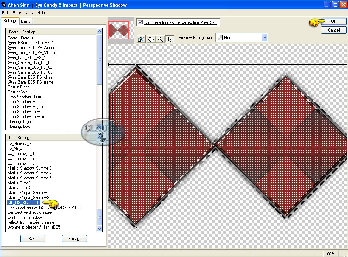Select Lz_Rhianwyn_1 user setting
The height and width of the screenshot is (257, 348).
[21, 153]
